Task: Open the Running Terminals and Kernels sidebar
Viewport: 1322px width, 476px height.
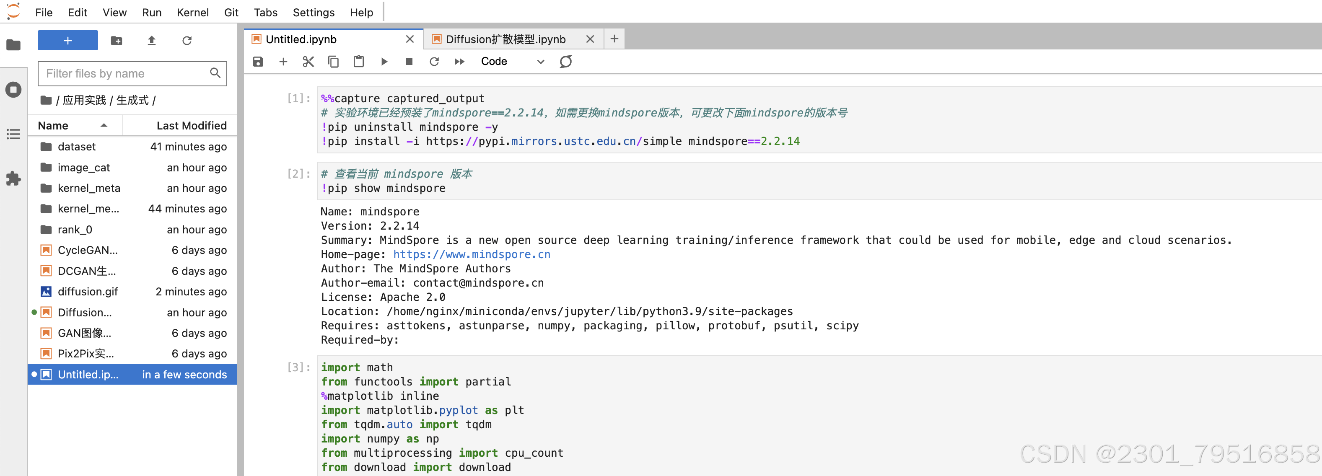Action: coord(13,90)
